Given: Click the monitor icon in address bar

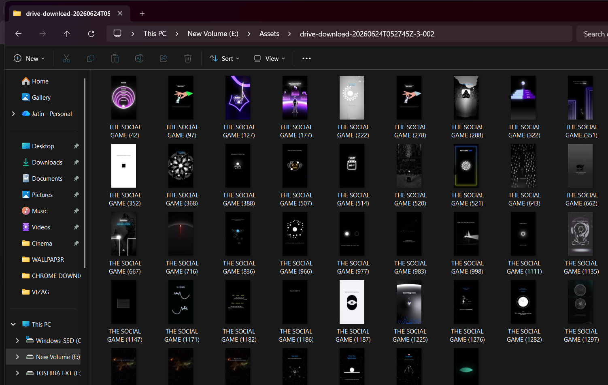Looking at the screenshot, I should click(x=117, y=34).
